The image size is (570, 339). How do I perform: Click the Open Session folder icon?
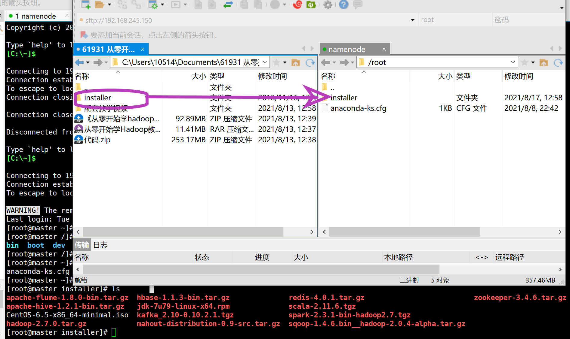[x=99, y=5]
